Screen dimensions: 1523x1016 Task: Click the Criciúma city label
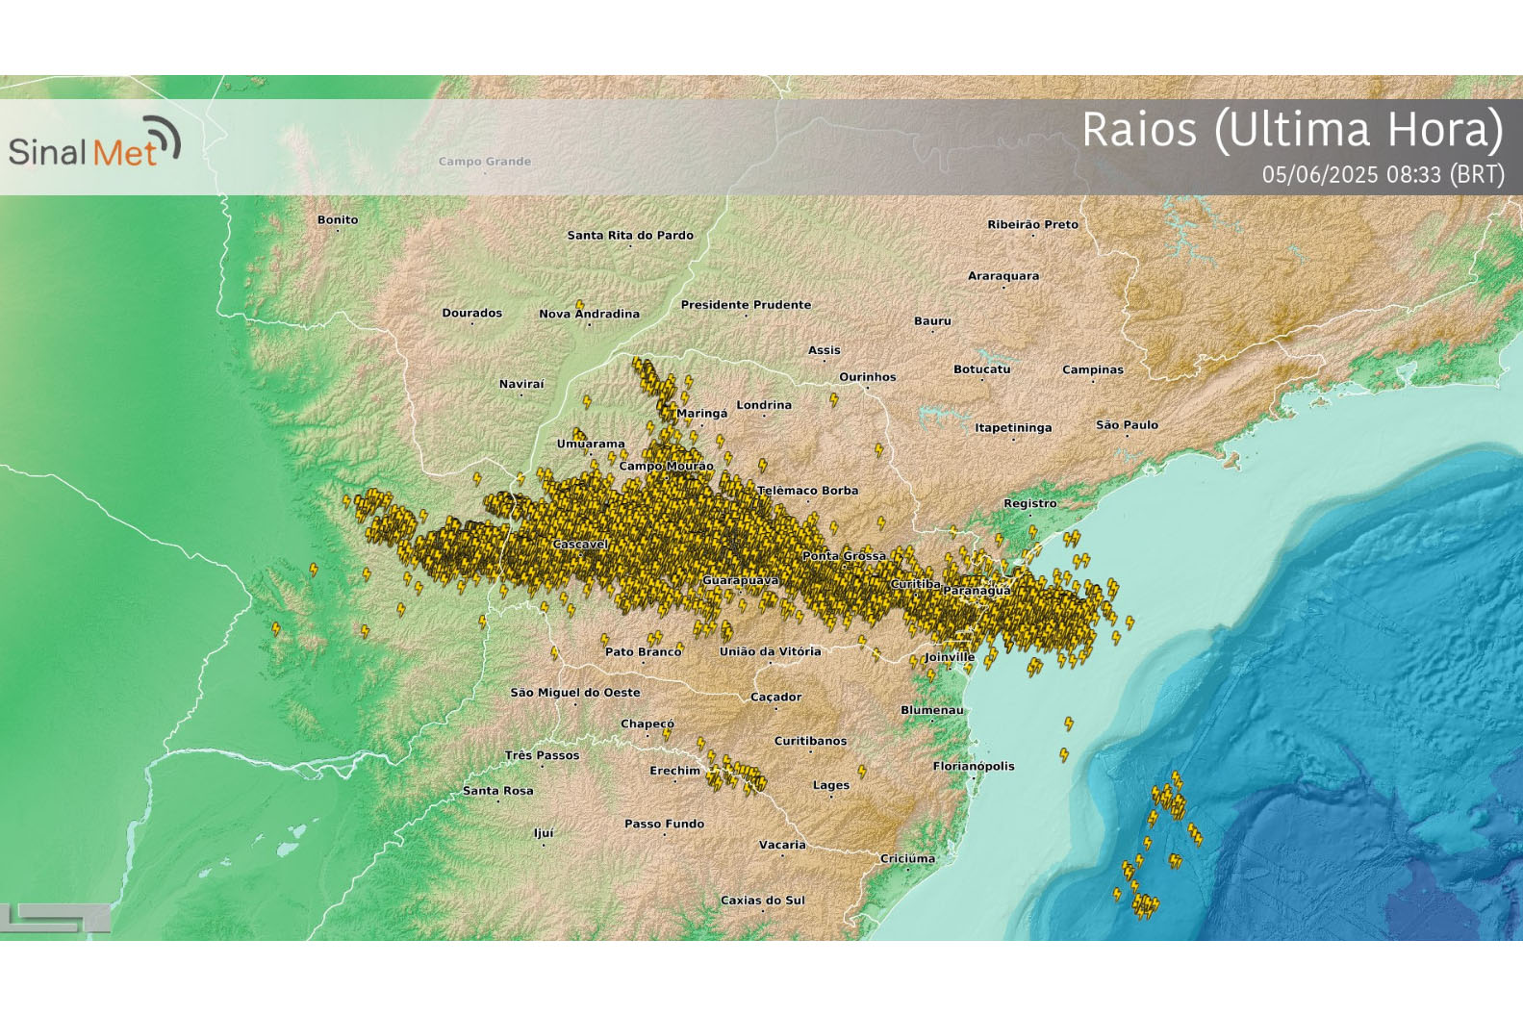907,859
